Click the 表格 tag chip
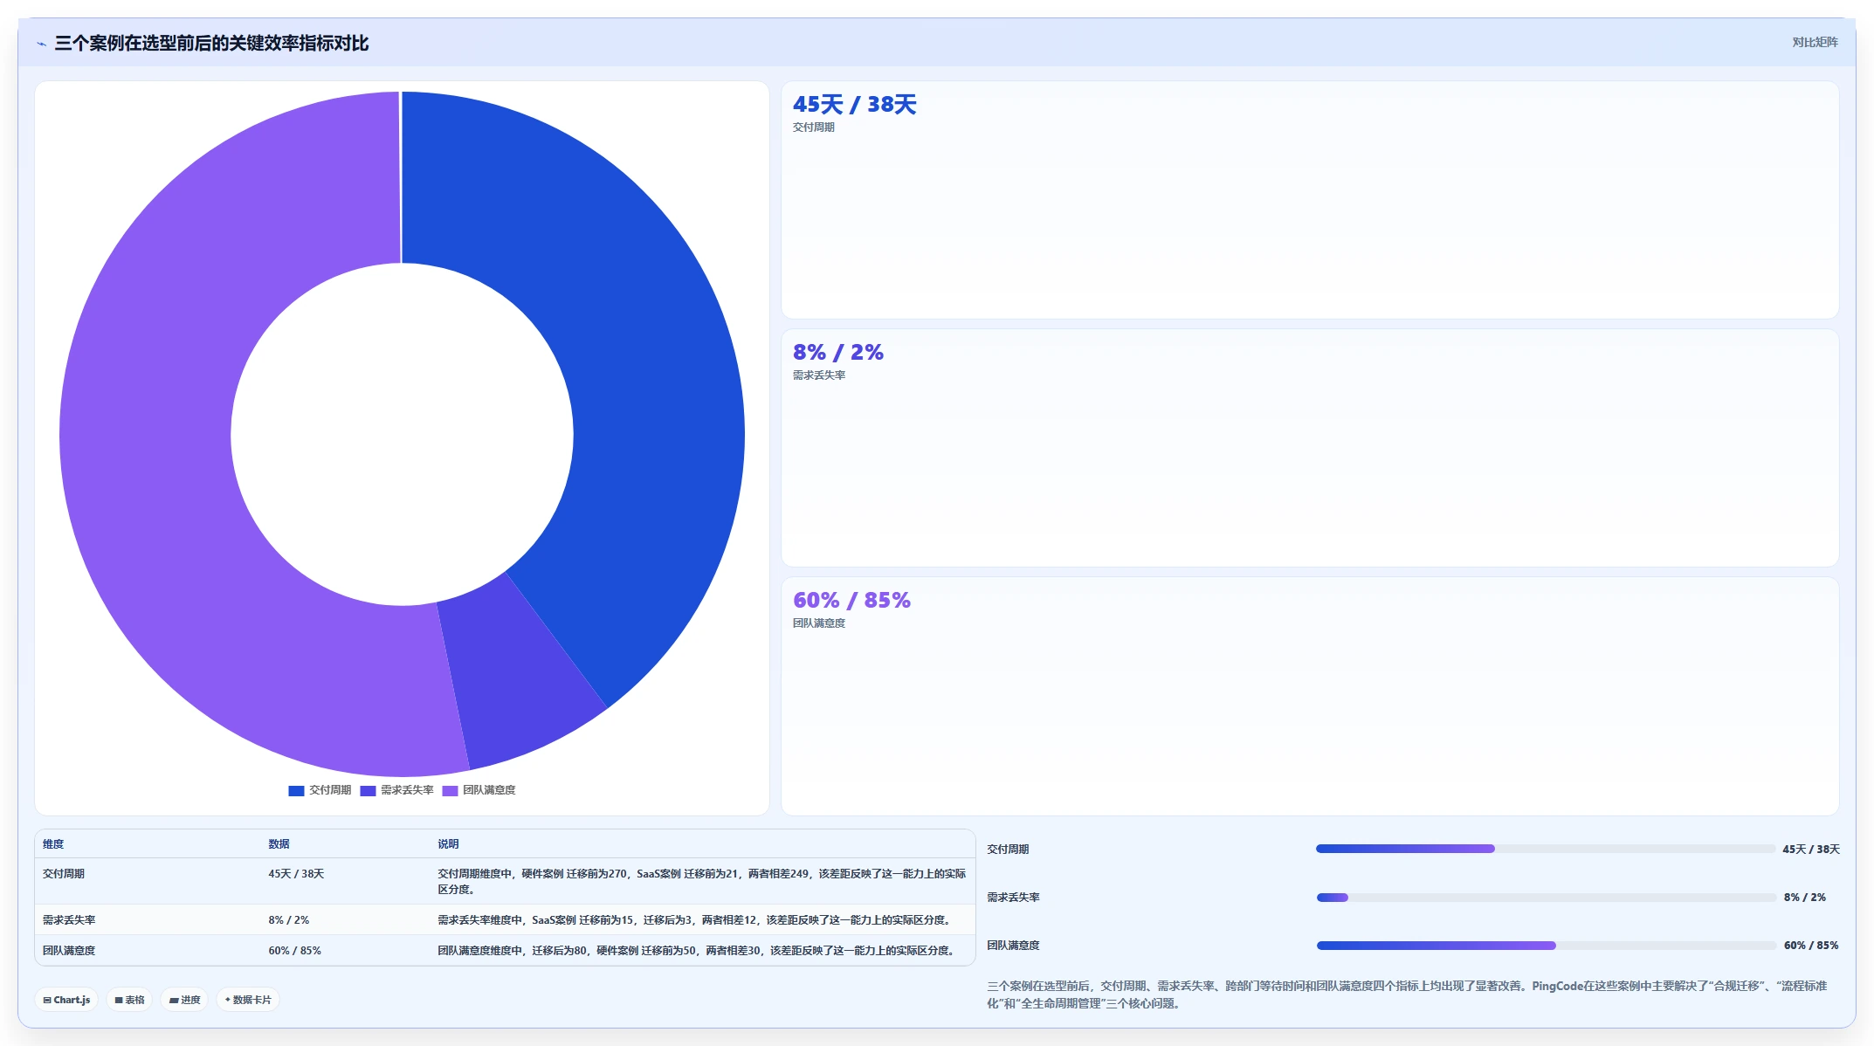The width and height of the screenshot is (1874, 1046). point(129,1000)
